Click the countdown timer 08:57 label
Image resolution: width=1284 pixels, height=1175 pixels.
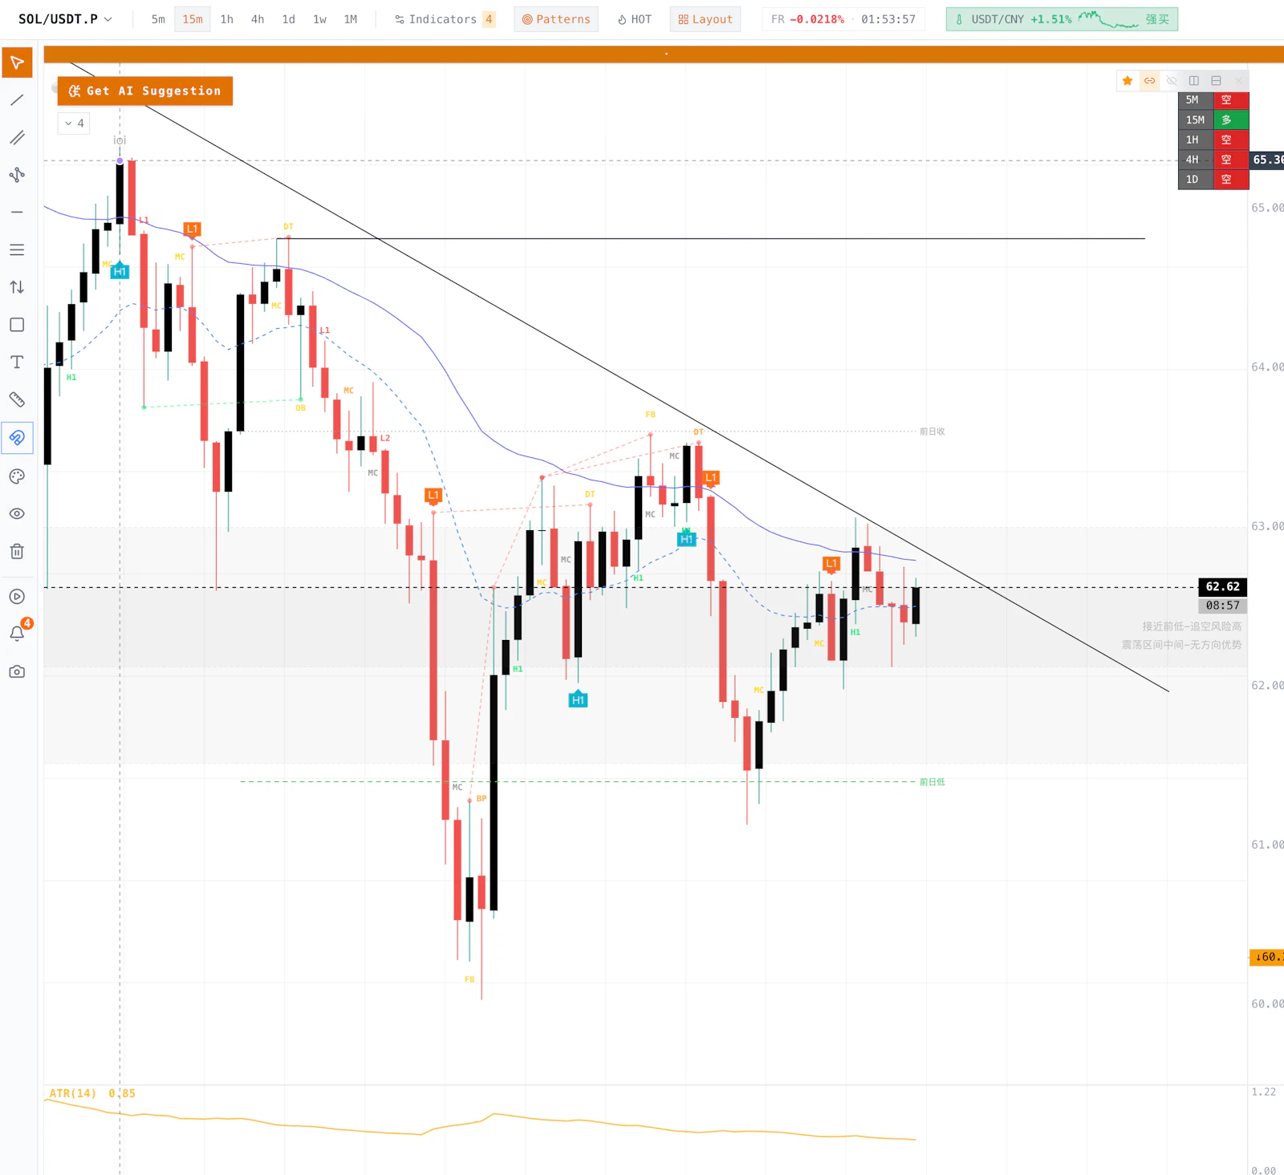point(1222,606)
